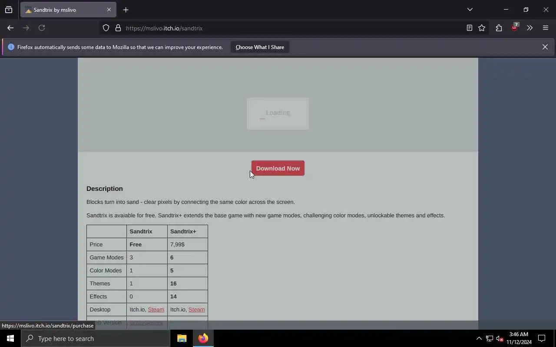Toggle reader view icon
Image resolution: width=556 pixels, height=347 pixels.
pos(469,28)
